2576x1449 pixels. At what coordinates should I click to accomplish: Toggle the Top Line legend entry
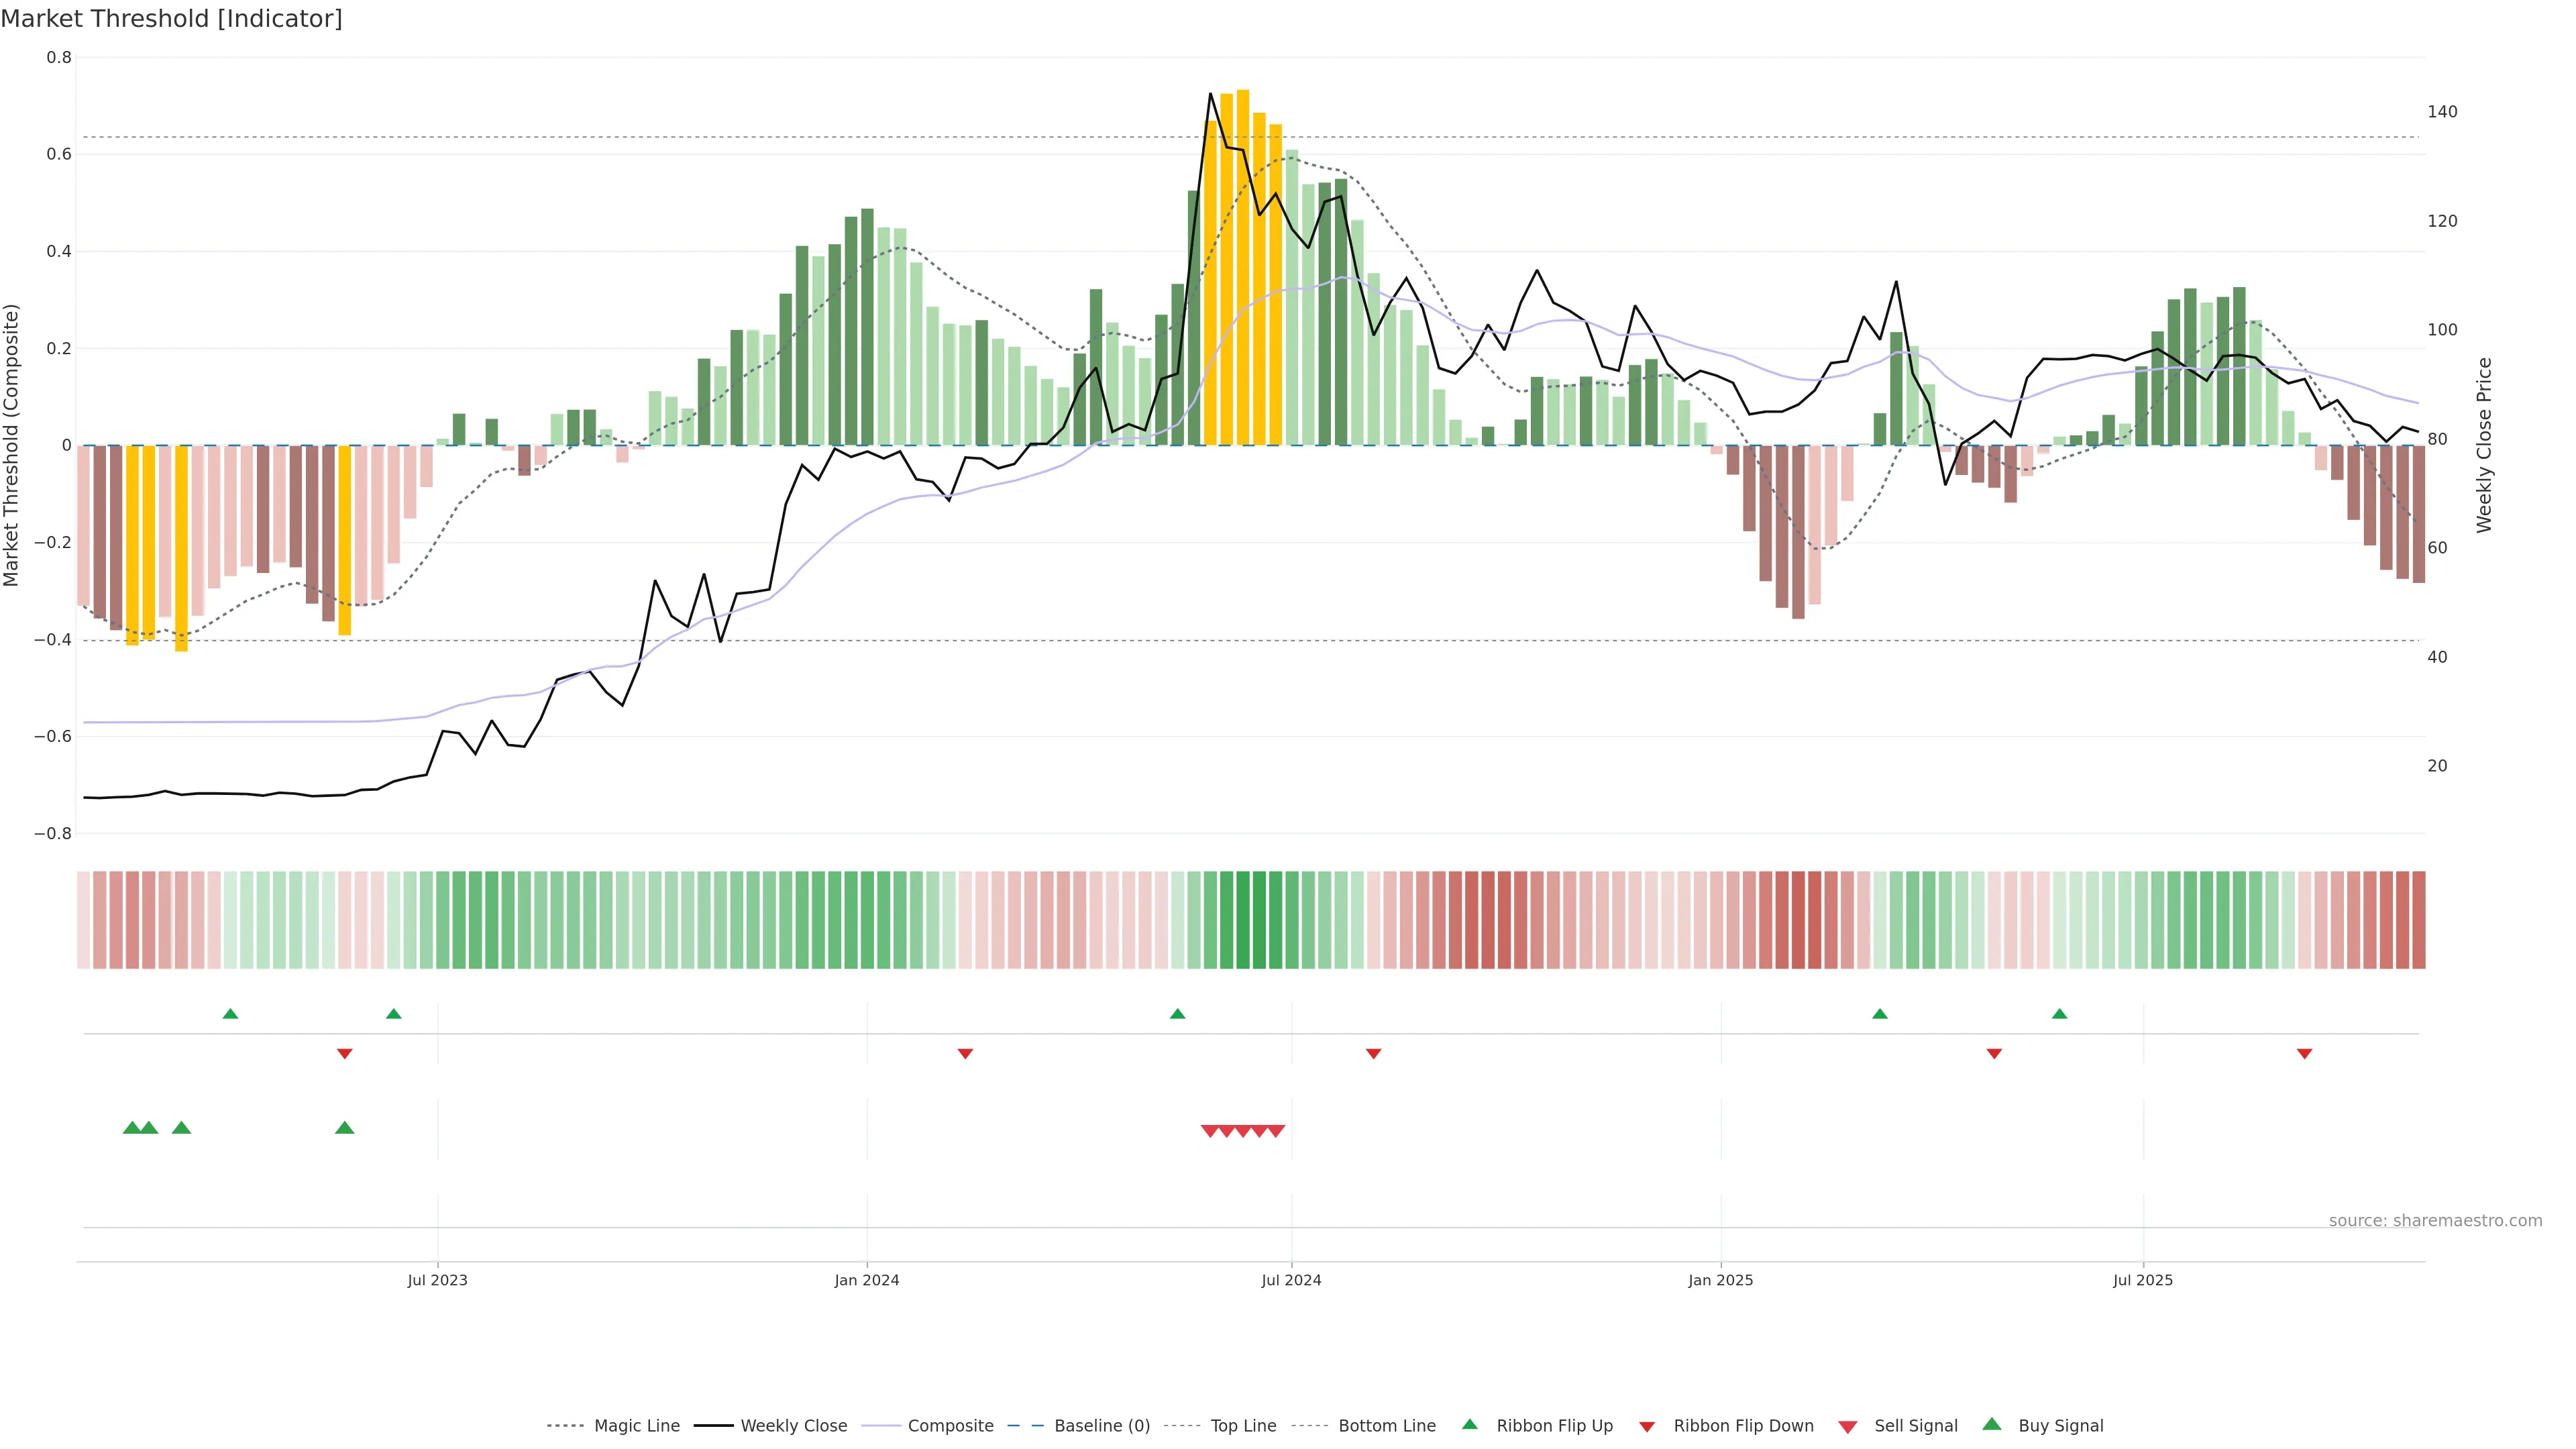coord(1243,1426)
